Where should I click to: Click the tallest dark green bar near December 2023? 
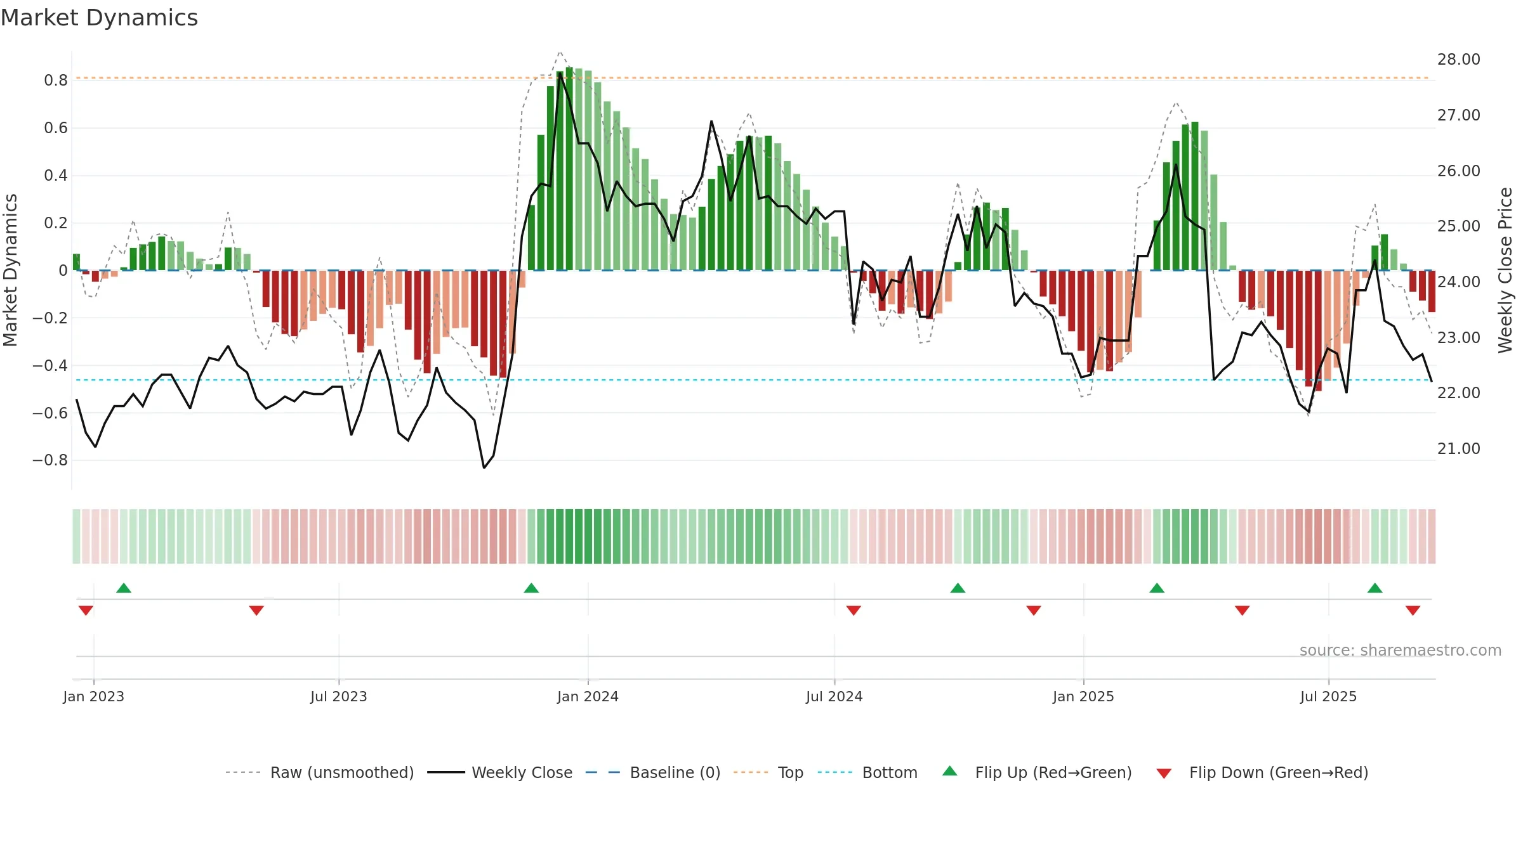click(x=569, y=169)
